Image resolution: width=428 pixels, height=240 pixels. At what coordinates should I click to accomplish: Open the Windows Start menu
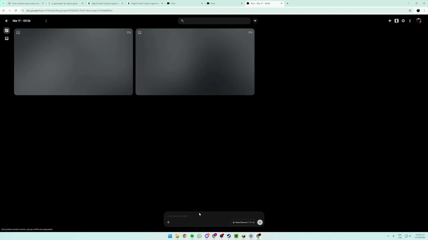170,236
